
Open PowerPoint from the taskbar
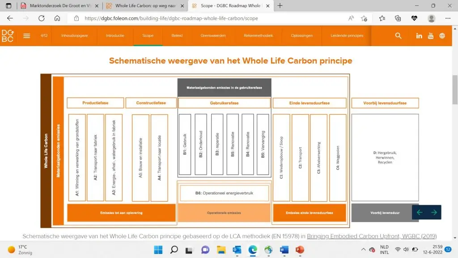pos(300,249)
